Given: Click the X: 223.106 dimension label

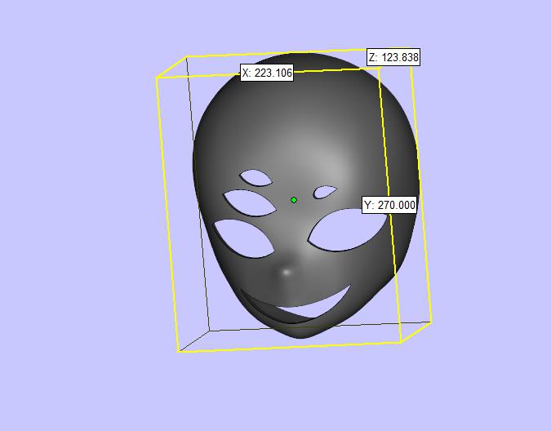Looking at the screenshot, I should 267,73.
